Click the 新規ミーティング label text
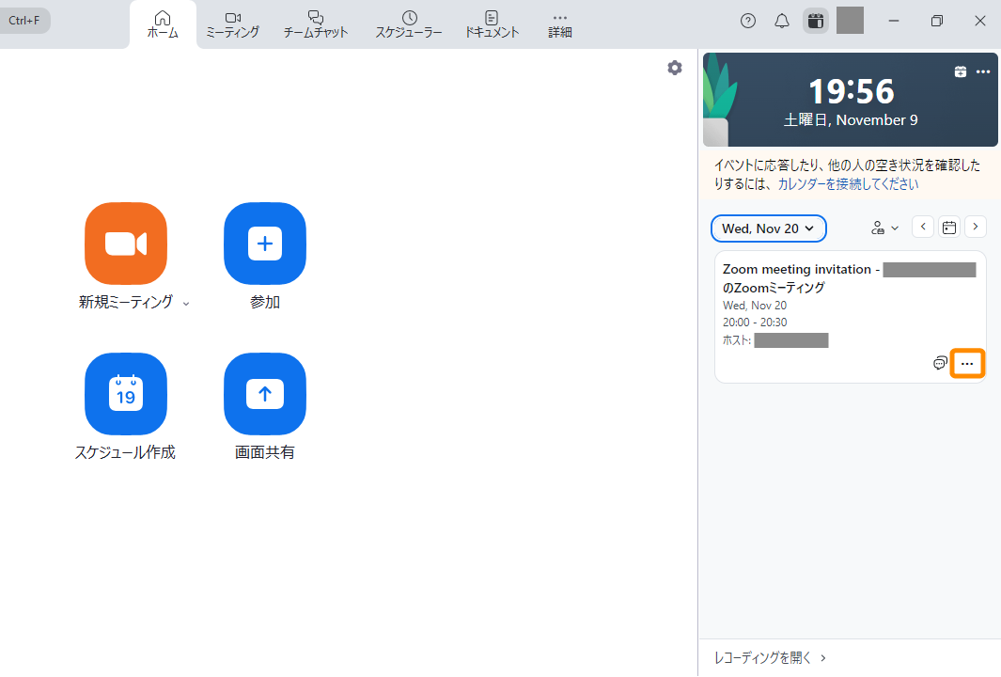 [x=126, y=302]
